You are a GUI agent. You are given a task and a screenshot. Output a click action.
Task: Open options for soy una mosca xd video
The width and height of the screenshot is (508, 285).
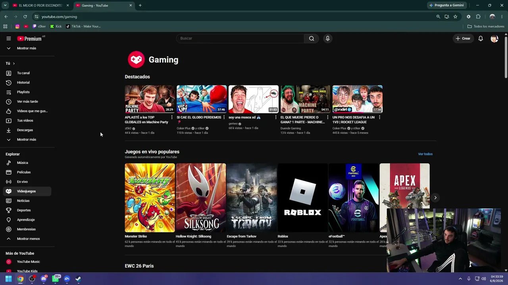(x=276, y=118)
